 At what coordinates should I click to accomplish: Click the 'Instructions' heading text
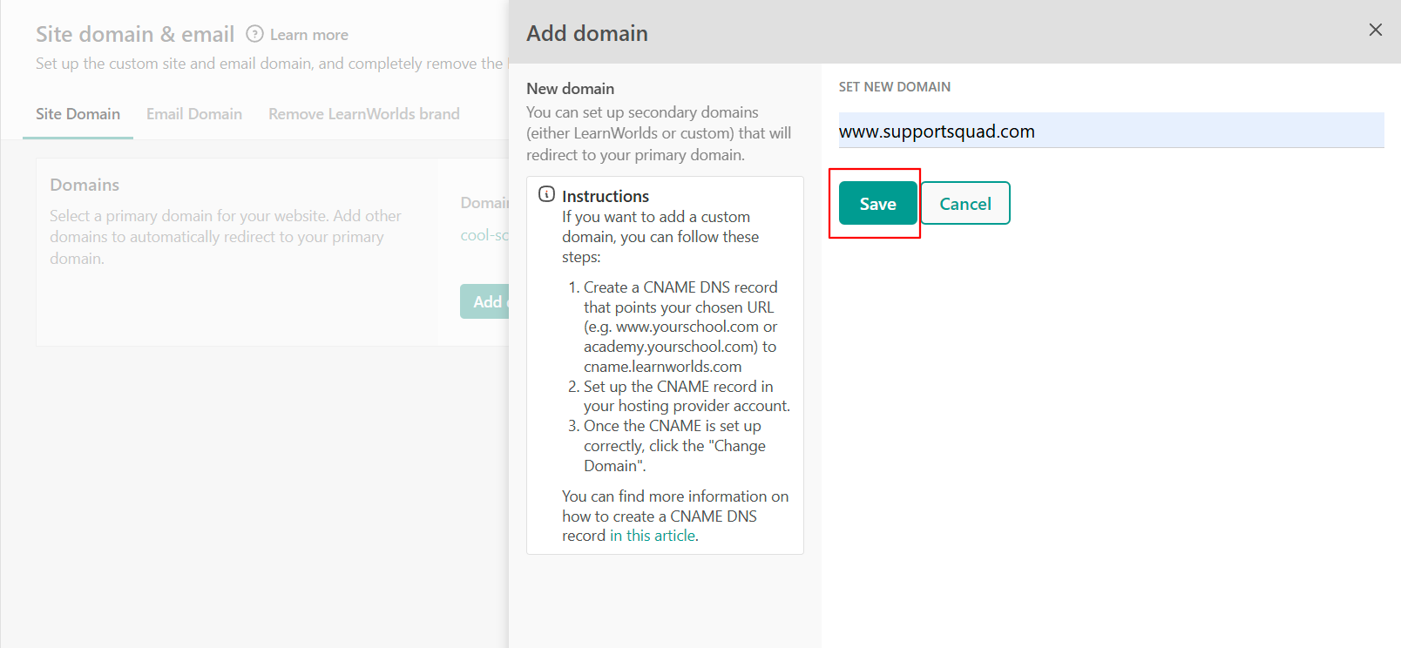click(606, 196)
